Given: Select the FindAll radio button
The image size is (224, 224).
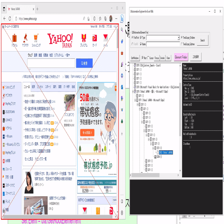Looking at the screenshot, I should (x=132, y=44).
